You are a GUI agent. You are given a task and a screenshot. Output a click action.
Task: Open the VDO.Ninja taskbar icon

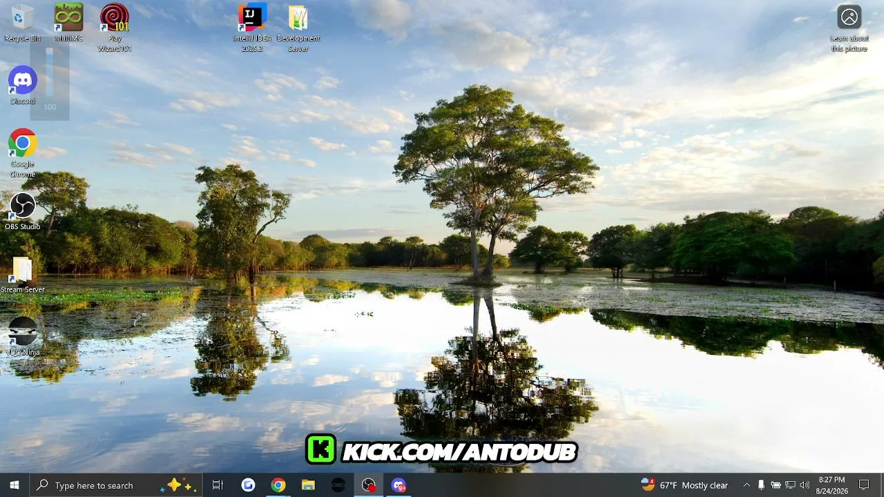(x=338, y=485)
